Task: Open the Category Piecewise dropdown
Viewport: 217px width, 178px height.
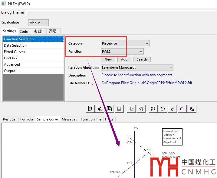Action: [125, 43]
